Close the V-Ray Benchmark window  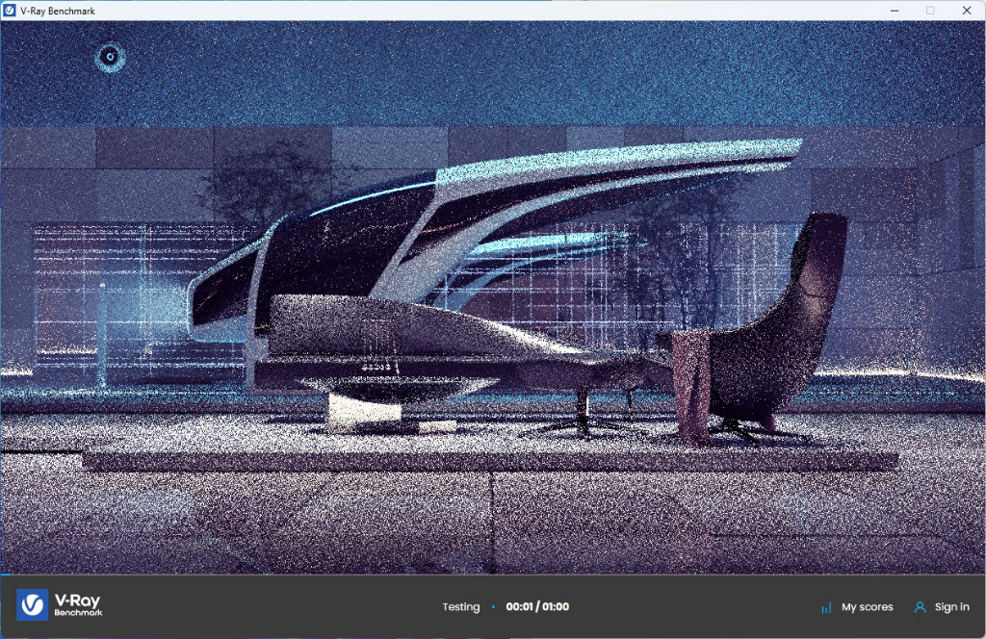pyautogui.click(x=967, y=11)
